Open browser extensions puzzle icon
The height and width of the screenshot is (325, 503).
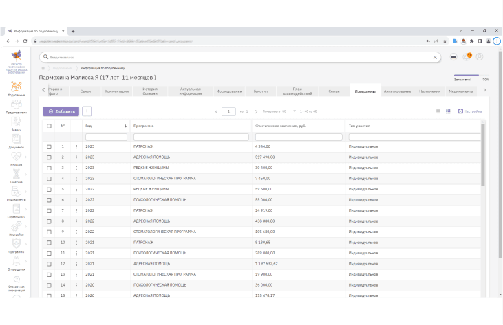pyautogui.click(x=471, y=41)
